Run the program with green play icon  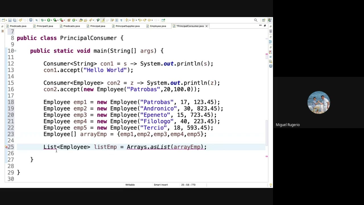tap(48, 20)
